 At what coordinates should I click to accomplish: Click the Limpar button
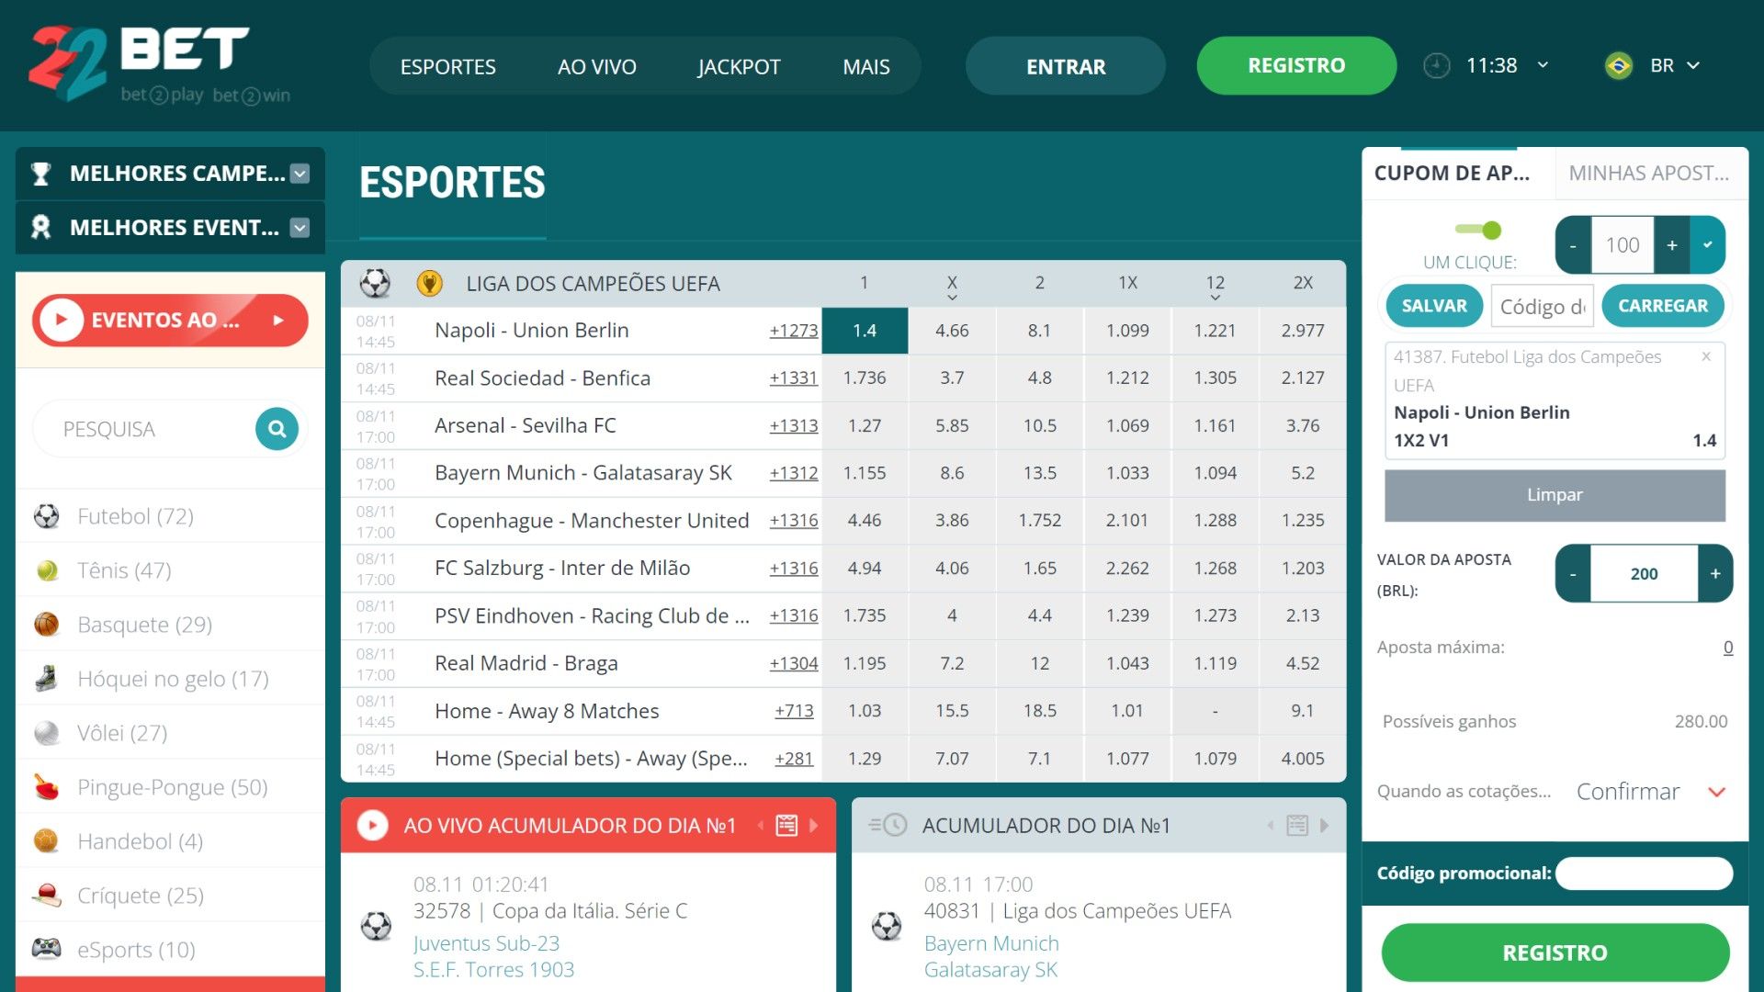coord(1554,495)
